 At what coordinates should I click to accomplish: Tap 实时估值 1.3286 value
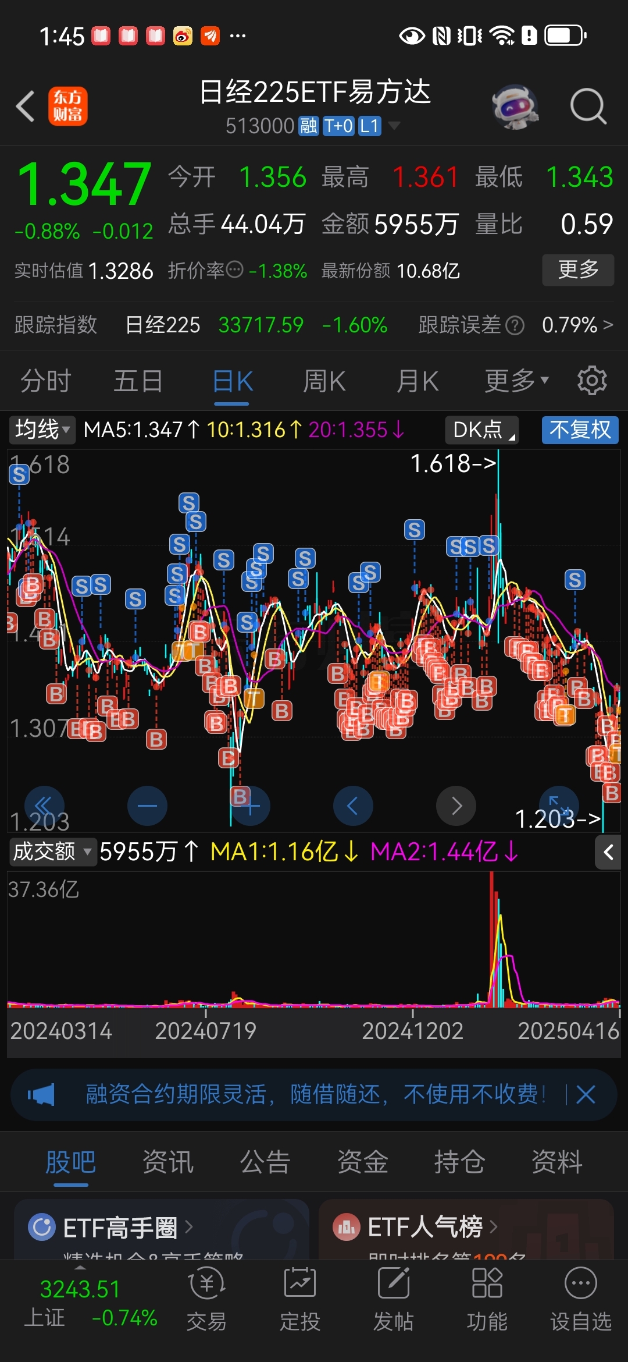(x=121, y=271)
